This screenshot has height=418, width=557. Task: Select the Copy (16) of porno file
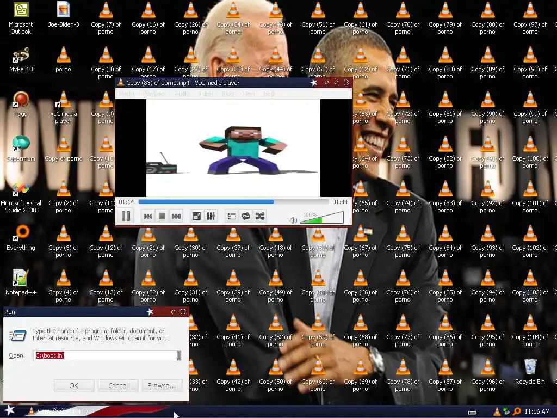[x=148, y=19]
